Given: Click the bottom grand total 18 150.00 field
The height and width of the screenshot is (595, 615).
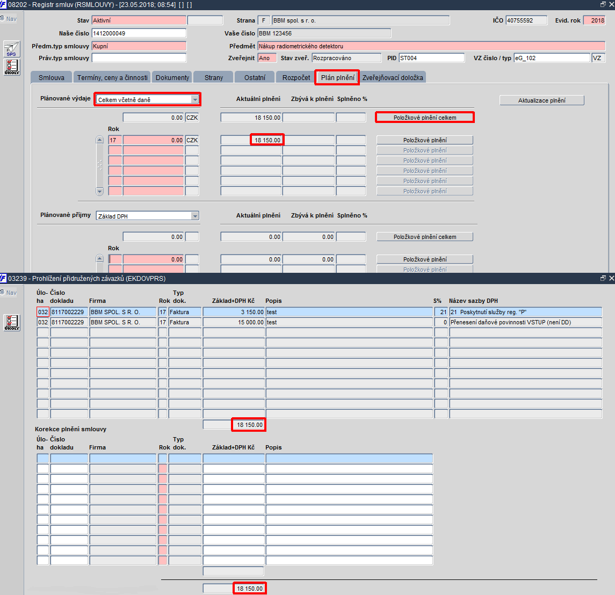Looking at the screenshot, I should click(x=233, y=589).
